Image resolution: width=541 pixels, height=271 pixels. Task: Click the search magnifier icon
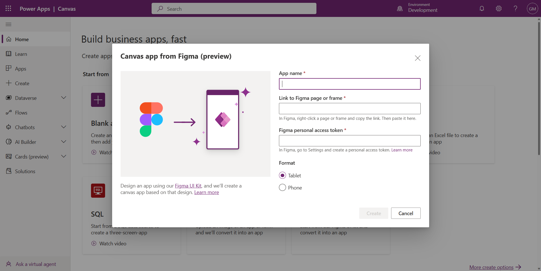(160, 8)
